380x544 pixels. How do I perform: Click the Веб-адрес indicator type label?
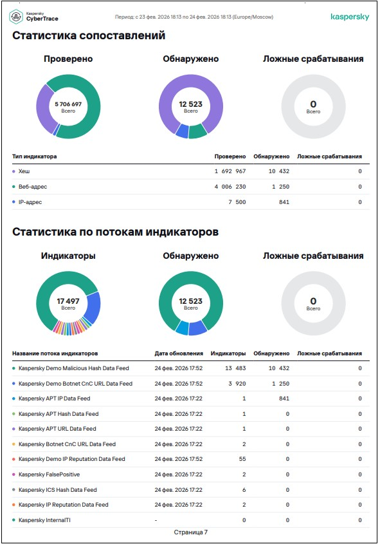(33, 187)
